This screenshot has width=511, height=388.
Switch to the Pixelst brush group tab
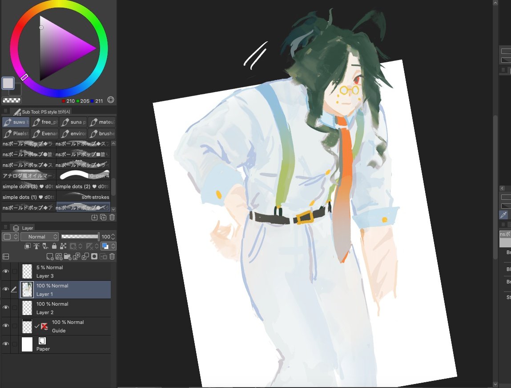[x=16, y=133]
